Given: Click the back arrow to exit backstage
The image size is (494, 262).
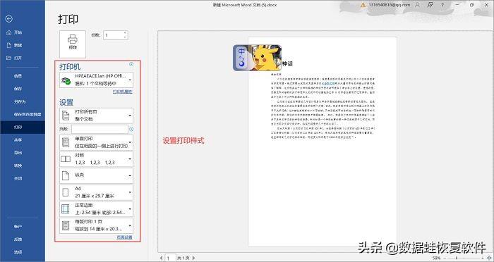Looking at the screenshot, I should click(8, 19).
